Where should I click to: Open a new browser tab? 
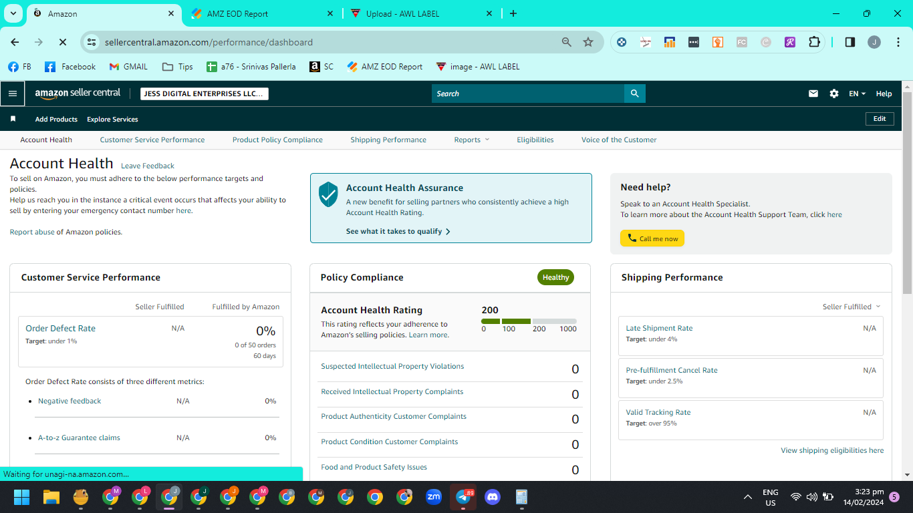coord(513,13)
